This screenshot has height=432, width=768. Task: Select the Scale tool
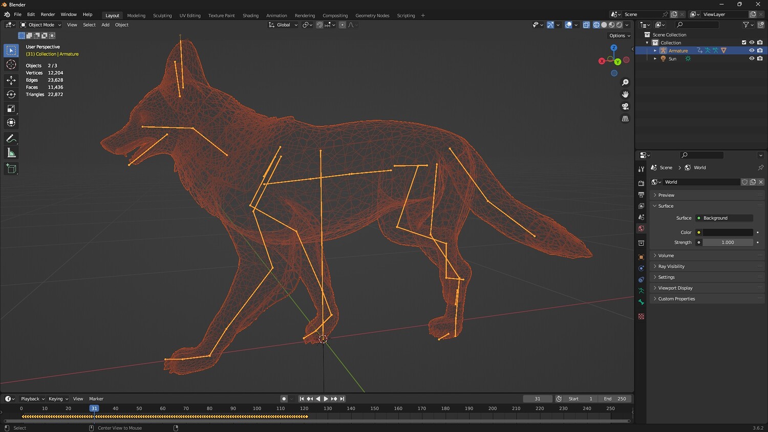(x=11, y=109)
